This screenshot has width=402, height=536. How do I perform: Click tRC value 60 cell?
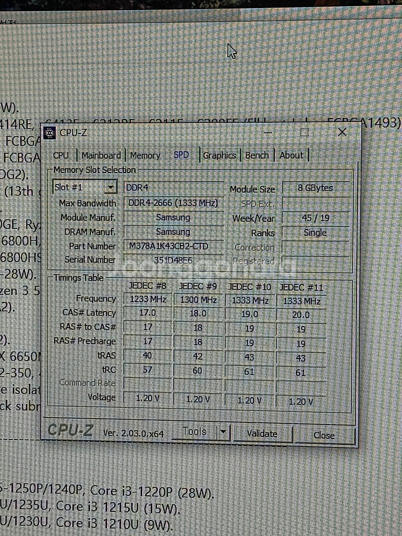pos(198,370)
